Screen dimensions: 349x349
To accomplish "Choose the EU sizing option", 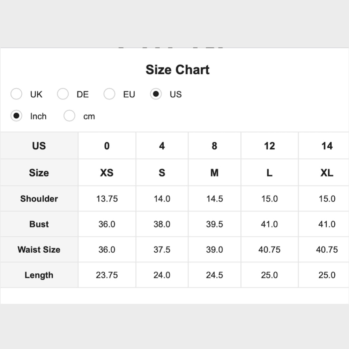I will pyautogui.click(x=109, y=94).
